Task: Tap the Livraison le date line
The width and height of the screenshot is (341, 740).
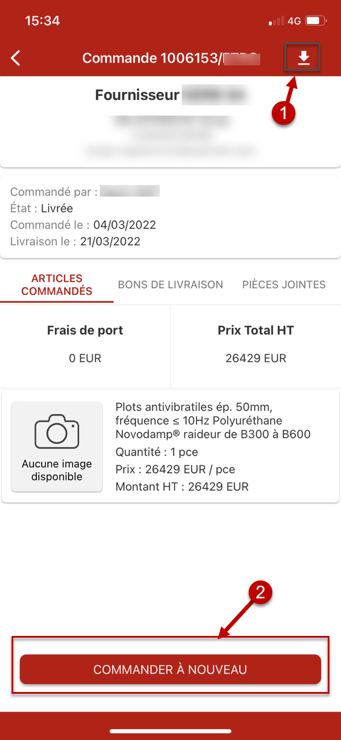Action: tap(75, 242)
